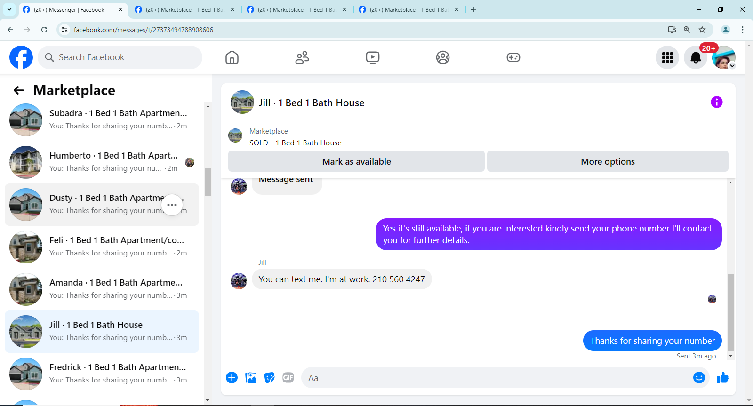Go to the Home feed icon
753x406 pixels.
(232, 57)
